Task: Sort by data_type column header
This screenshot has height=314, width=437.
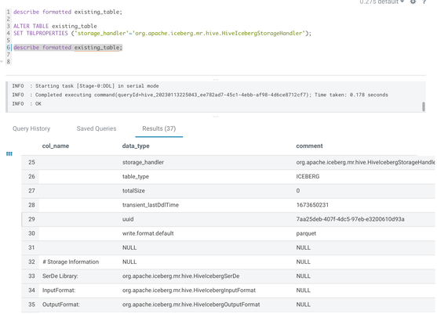Action: [136, 146]
